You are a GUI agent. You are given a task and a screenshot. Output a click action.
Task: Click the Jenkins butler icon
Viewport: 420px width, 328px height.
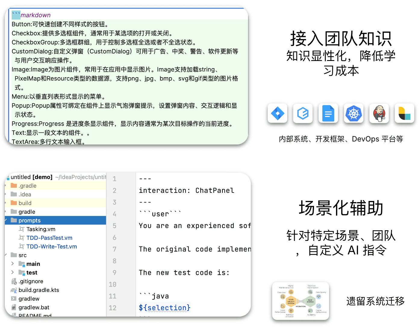pos(379,114)
